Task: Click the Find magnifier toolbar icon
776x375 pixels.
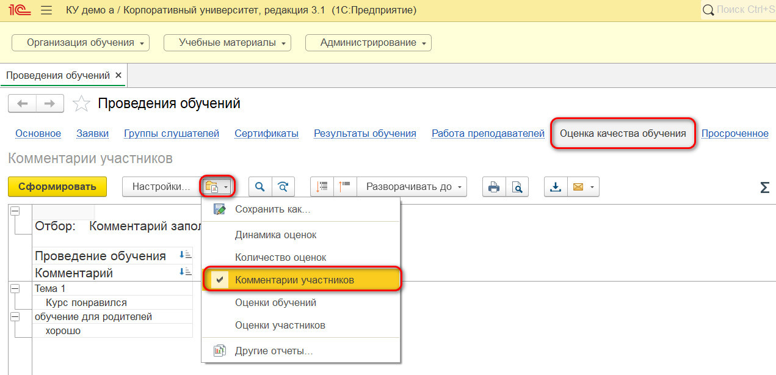Action: 259,187
